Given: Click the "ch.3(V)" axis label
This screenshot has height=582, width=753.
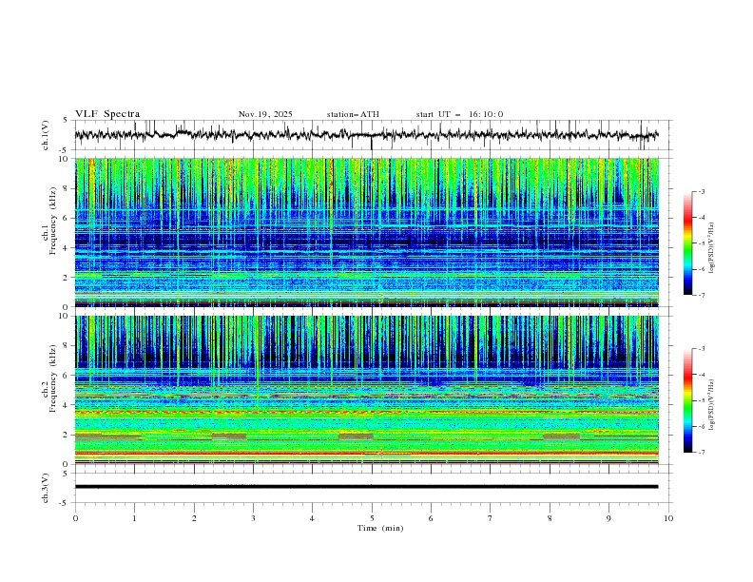Looking at the screenshot, I should [x=46, y=488].
